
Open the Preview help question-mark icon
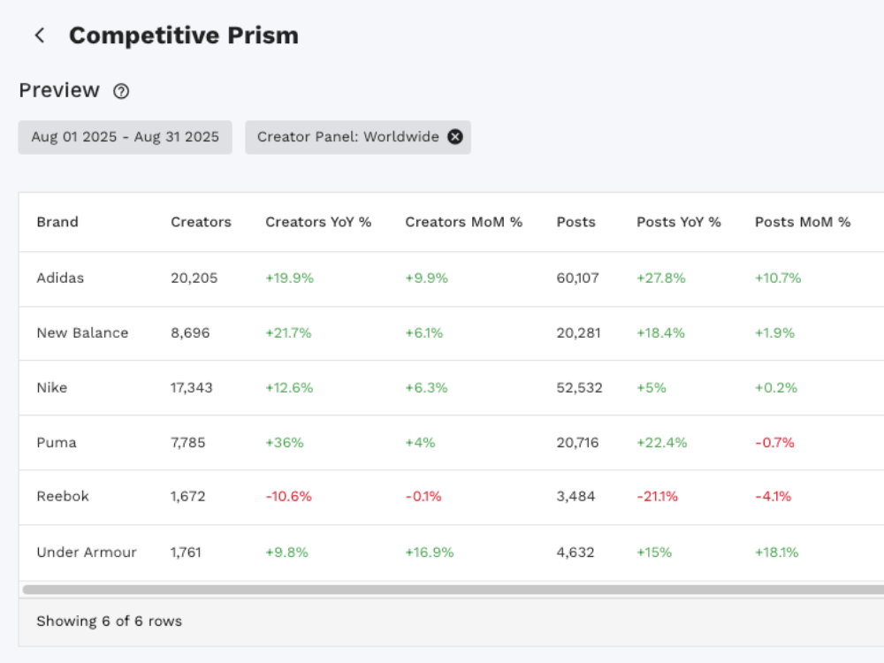click(122, 91)
